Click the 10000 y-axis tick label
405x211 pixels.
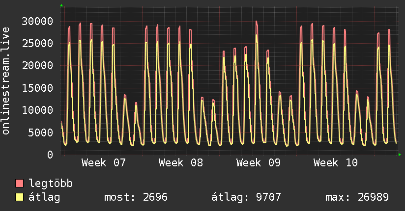point(38,110)
